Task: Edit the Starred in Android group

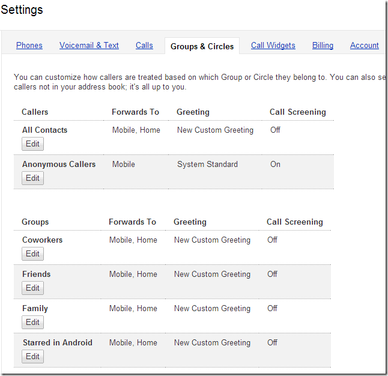Action: tap(32, 356)
